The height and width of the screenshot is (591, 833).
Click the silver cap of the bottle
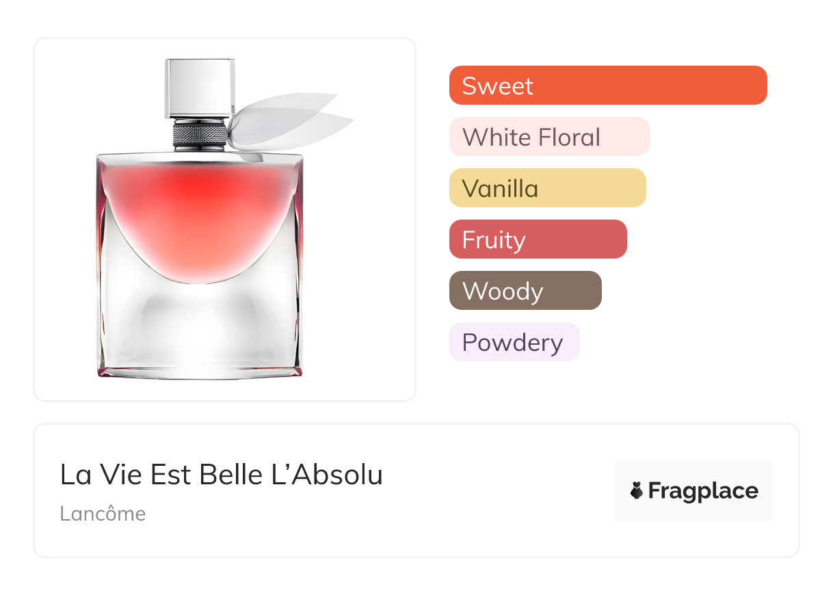(199, 87)
